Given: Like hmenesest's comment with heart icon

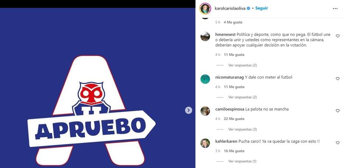Looking at the screenshot, I should 337,36.
